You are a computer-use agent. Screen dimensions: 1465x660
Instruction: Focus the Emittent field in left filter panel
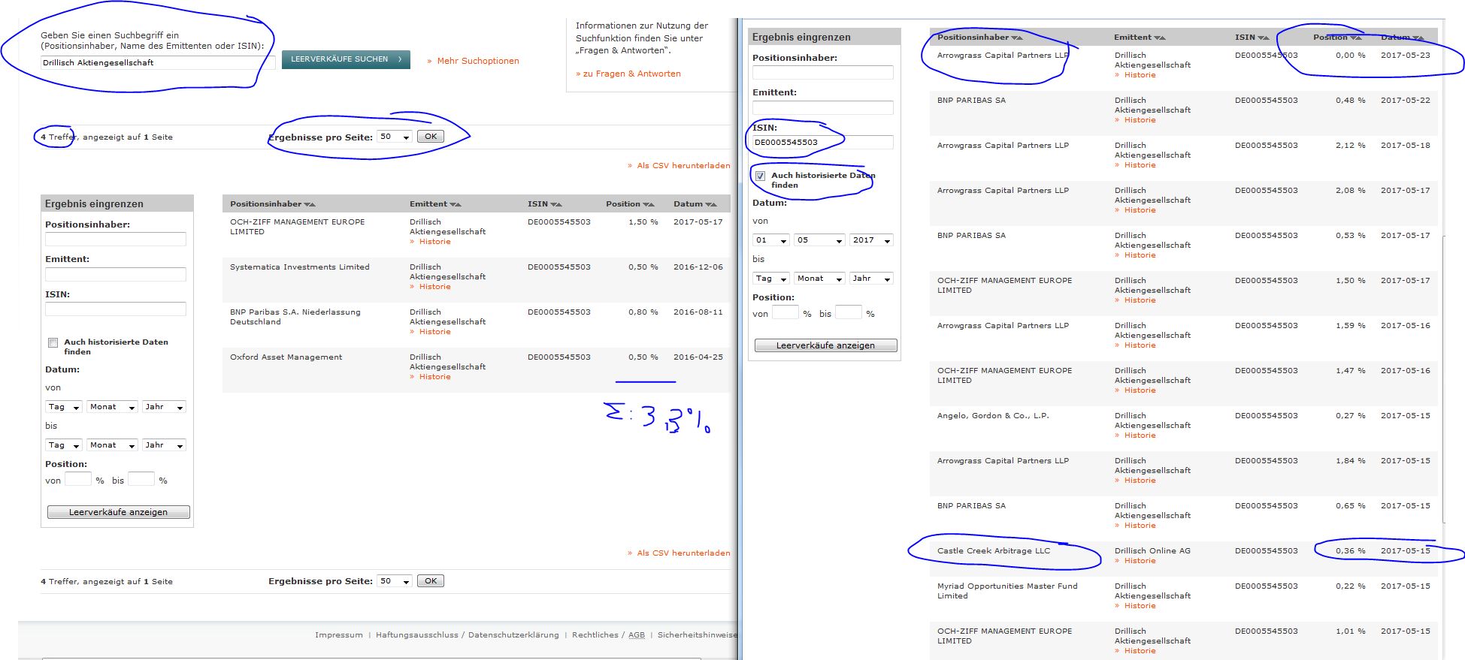(x=116, y=274)
